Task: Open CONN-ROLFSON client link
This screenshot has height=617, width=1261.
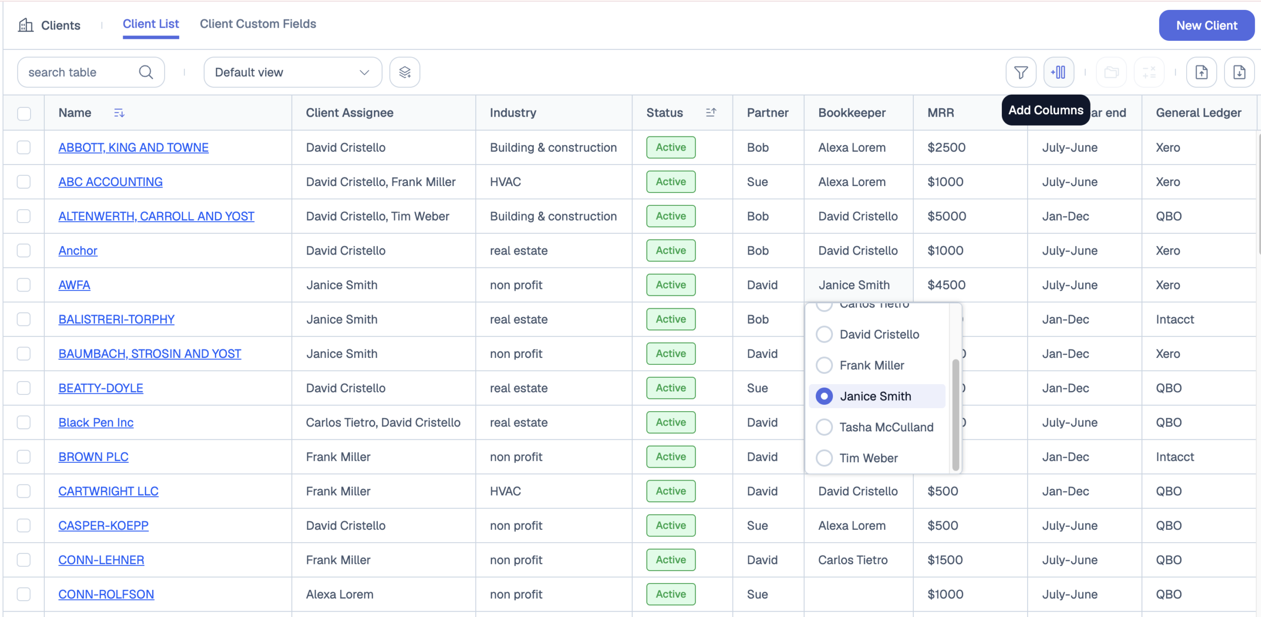Action: [106, 594]
